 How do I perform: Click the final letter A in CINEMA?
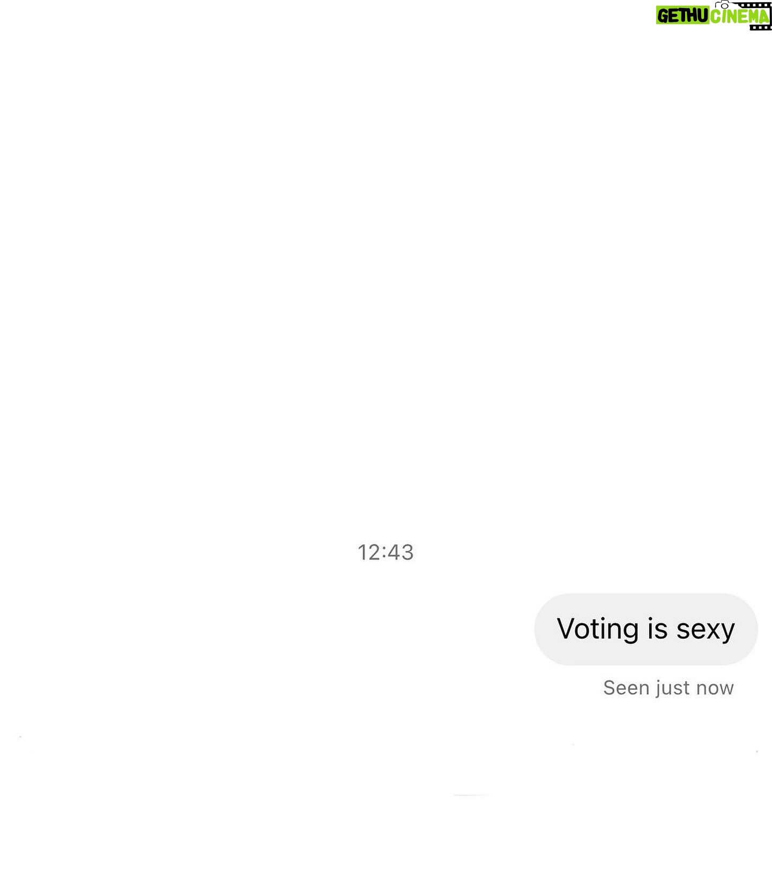(763, 17)
